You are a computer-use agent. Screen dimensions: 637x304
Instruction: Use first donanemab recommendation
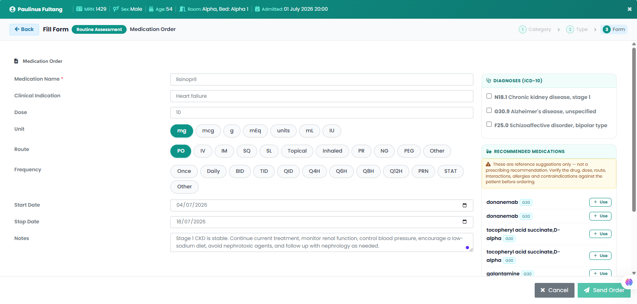(600, 202)
